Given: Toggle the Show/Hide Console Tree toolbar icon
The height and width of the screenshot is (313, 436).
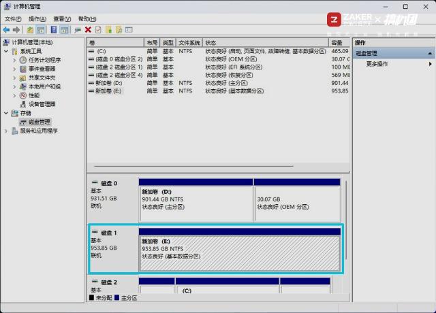Looking at the screenshot, I should coord(41,30).
